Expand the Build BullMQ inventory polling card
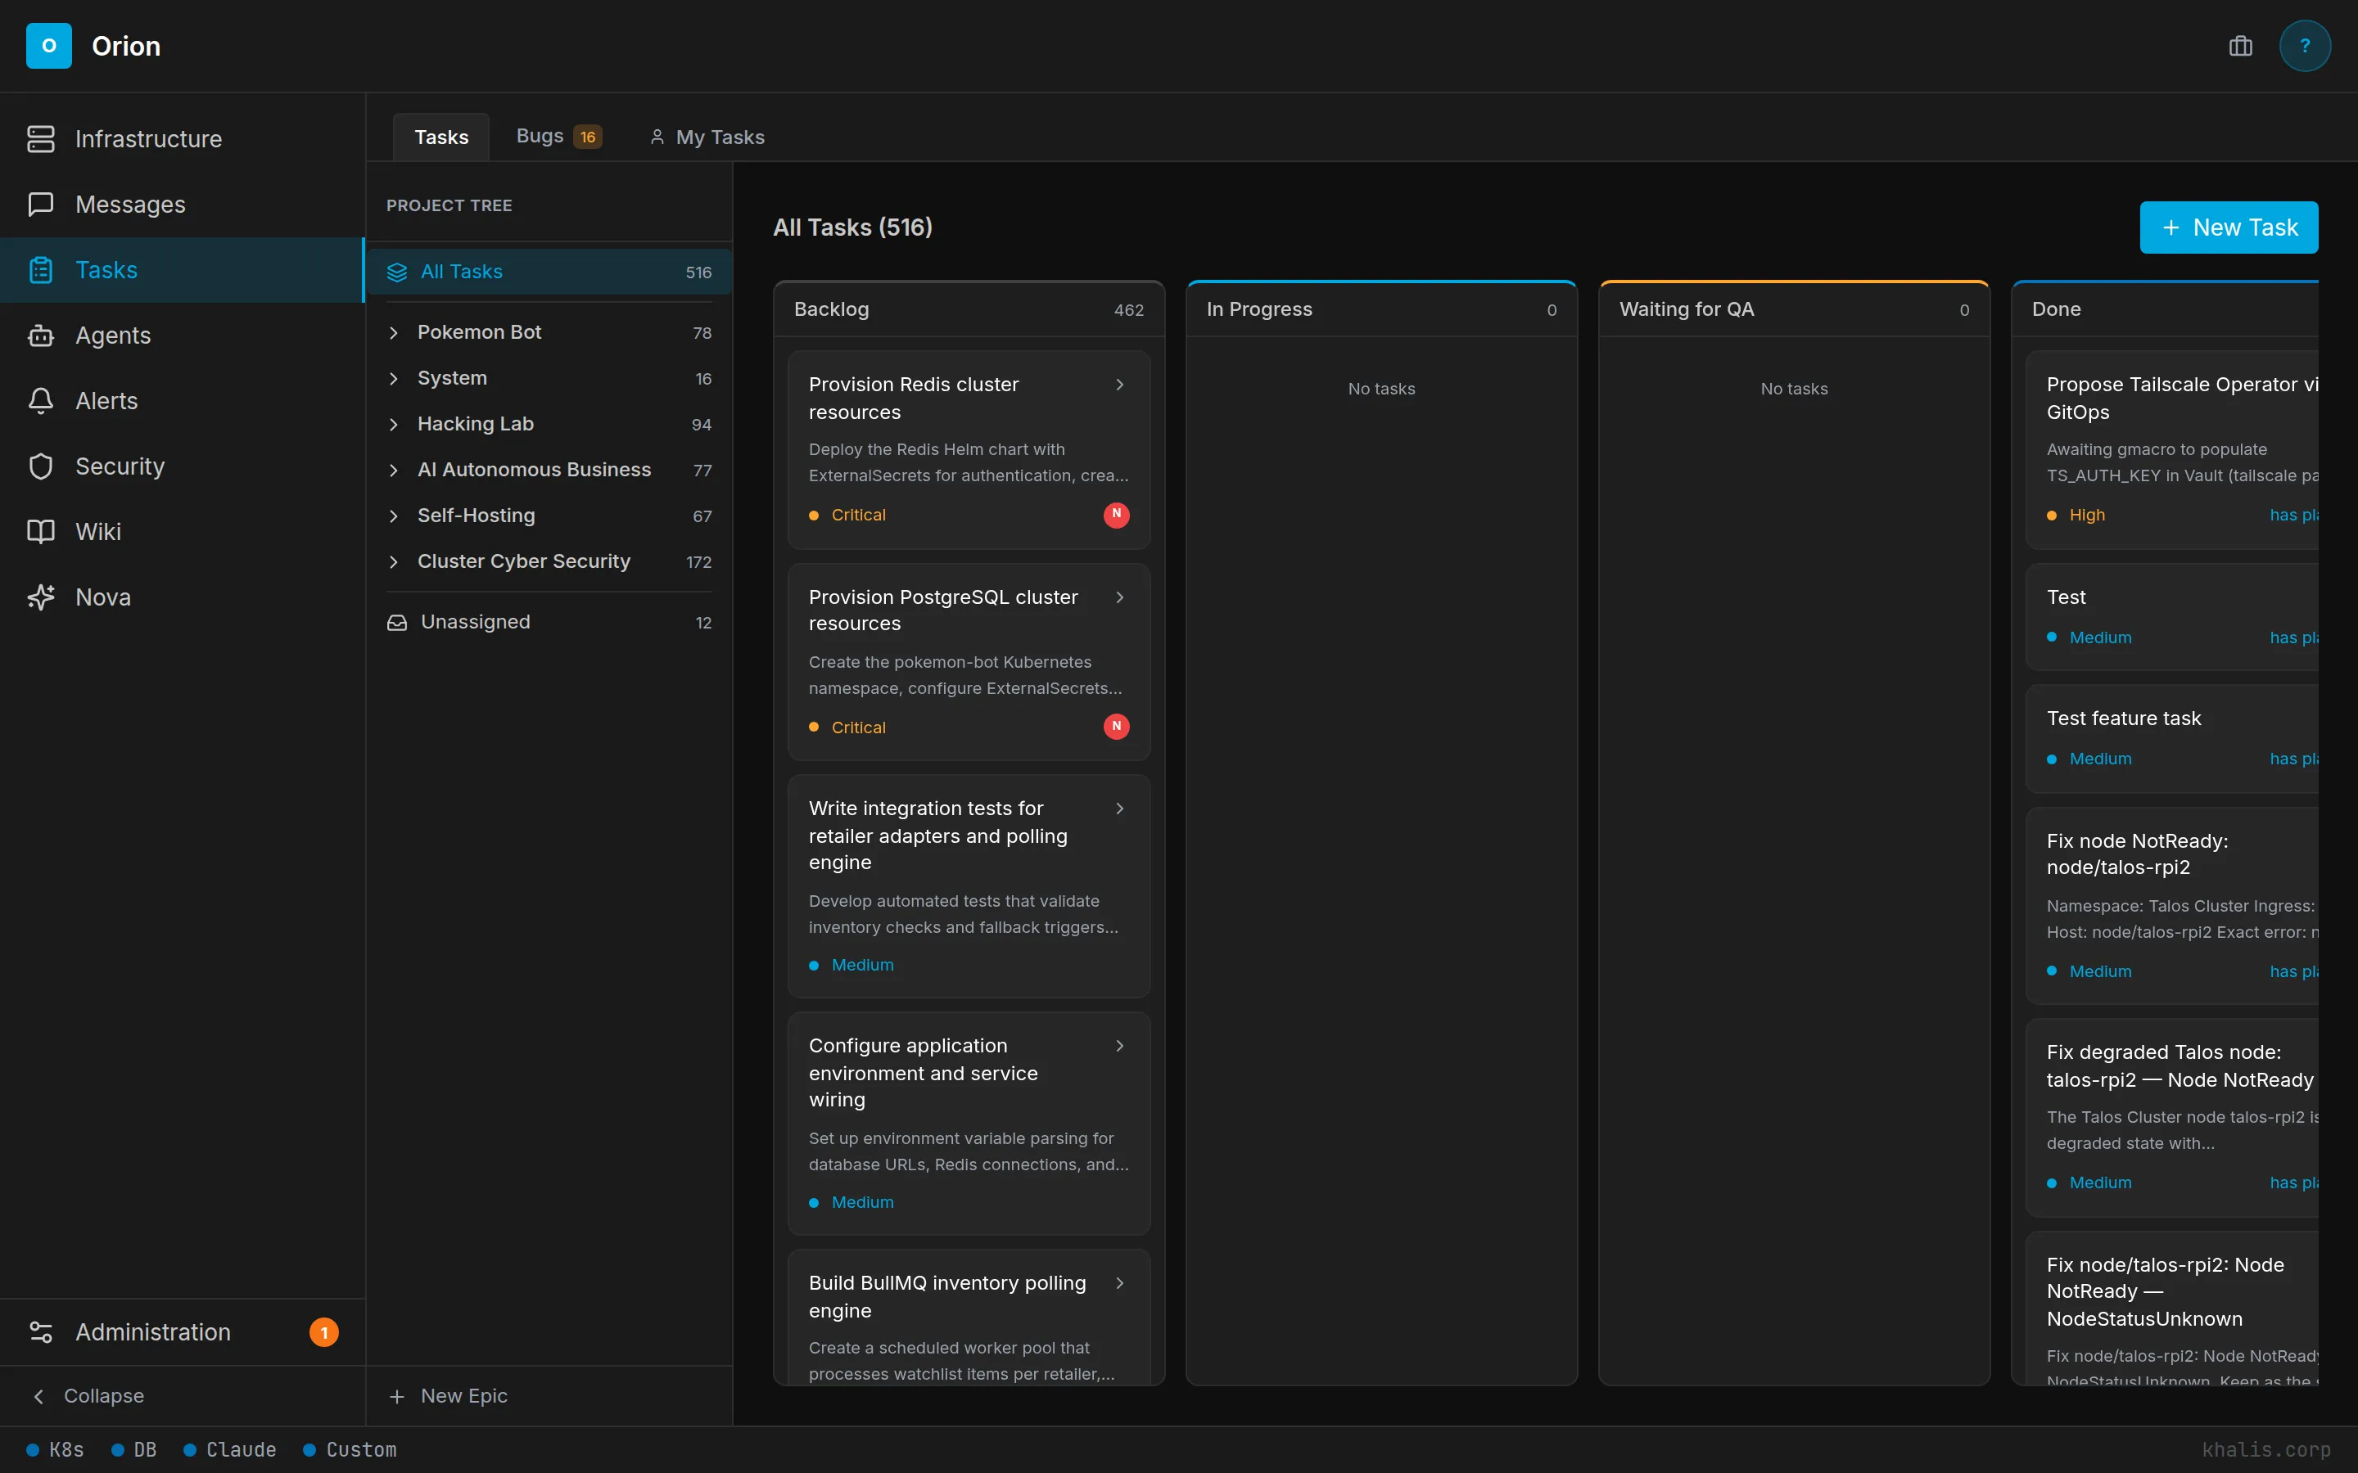Screen dimensions: 2358x1473 (x=1119, y=1283)
